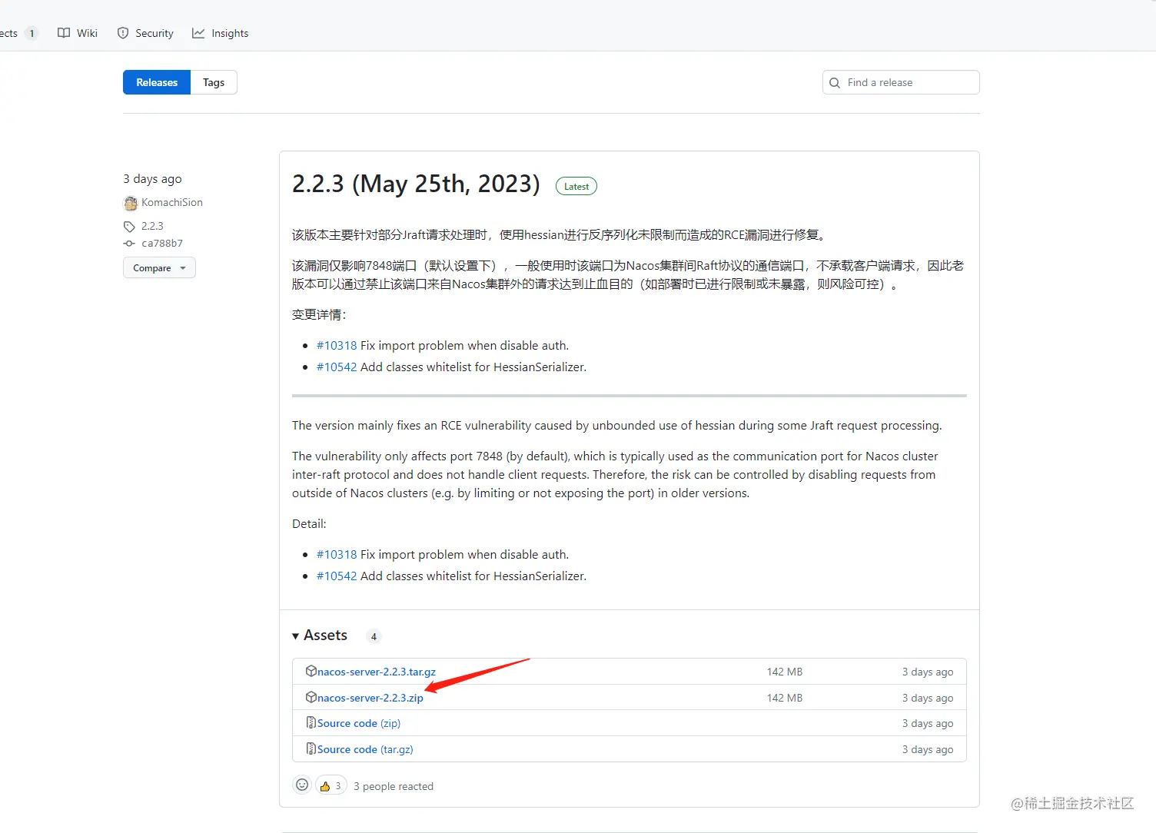Click package icon for nacos-server-2.2.3.zip

coord(311,697)
